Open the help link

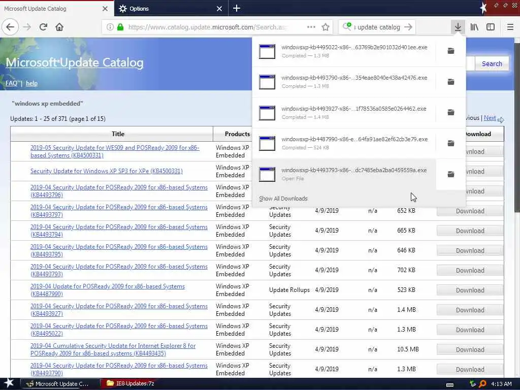click(31, 83)
